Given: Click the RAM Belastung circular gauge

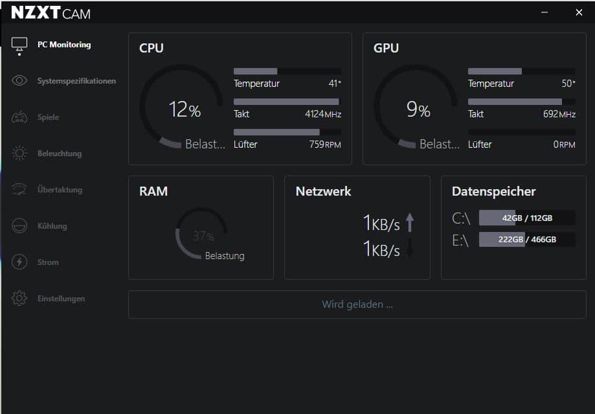Looking at the screenshot, I should tap(201, 234).
